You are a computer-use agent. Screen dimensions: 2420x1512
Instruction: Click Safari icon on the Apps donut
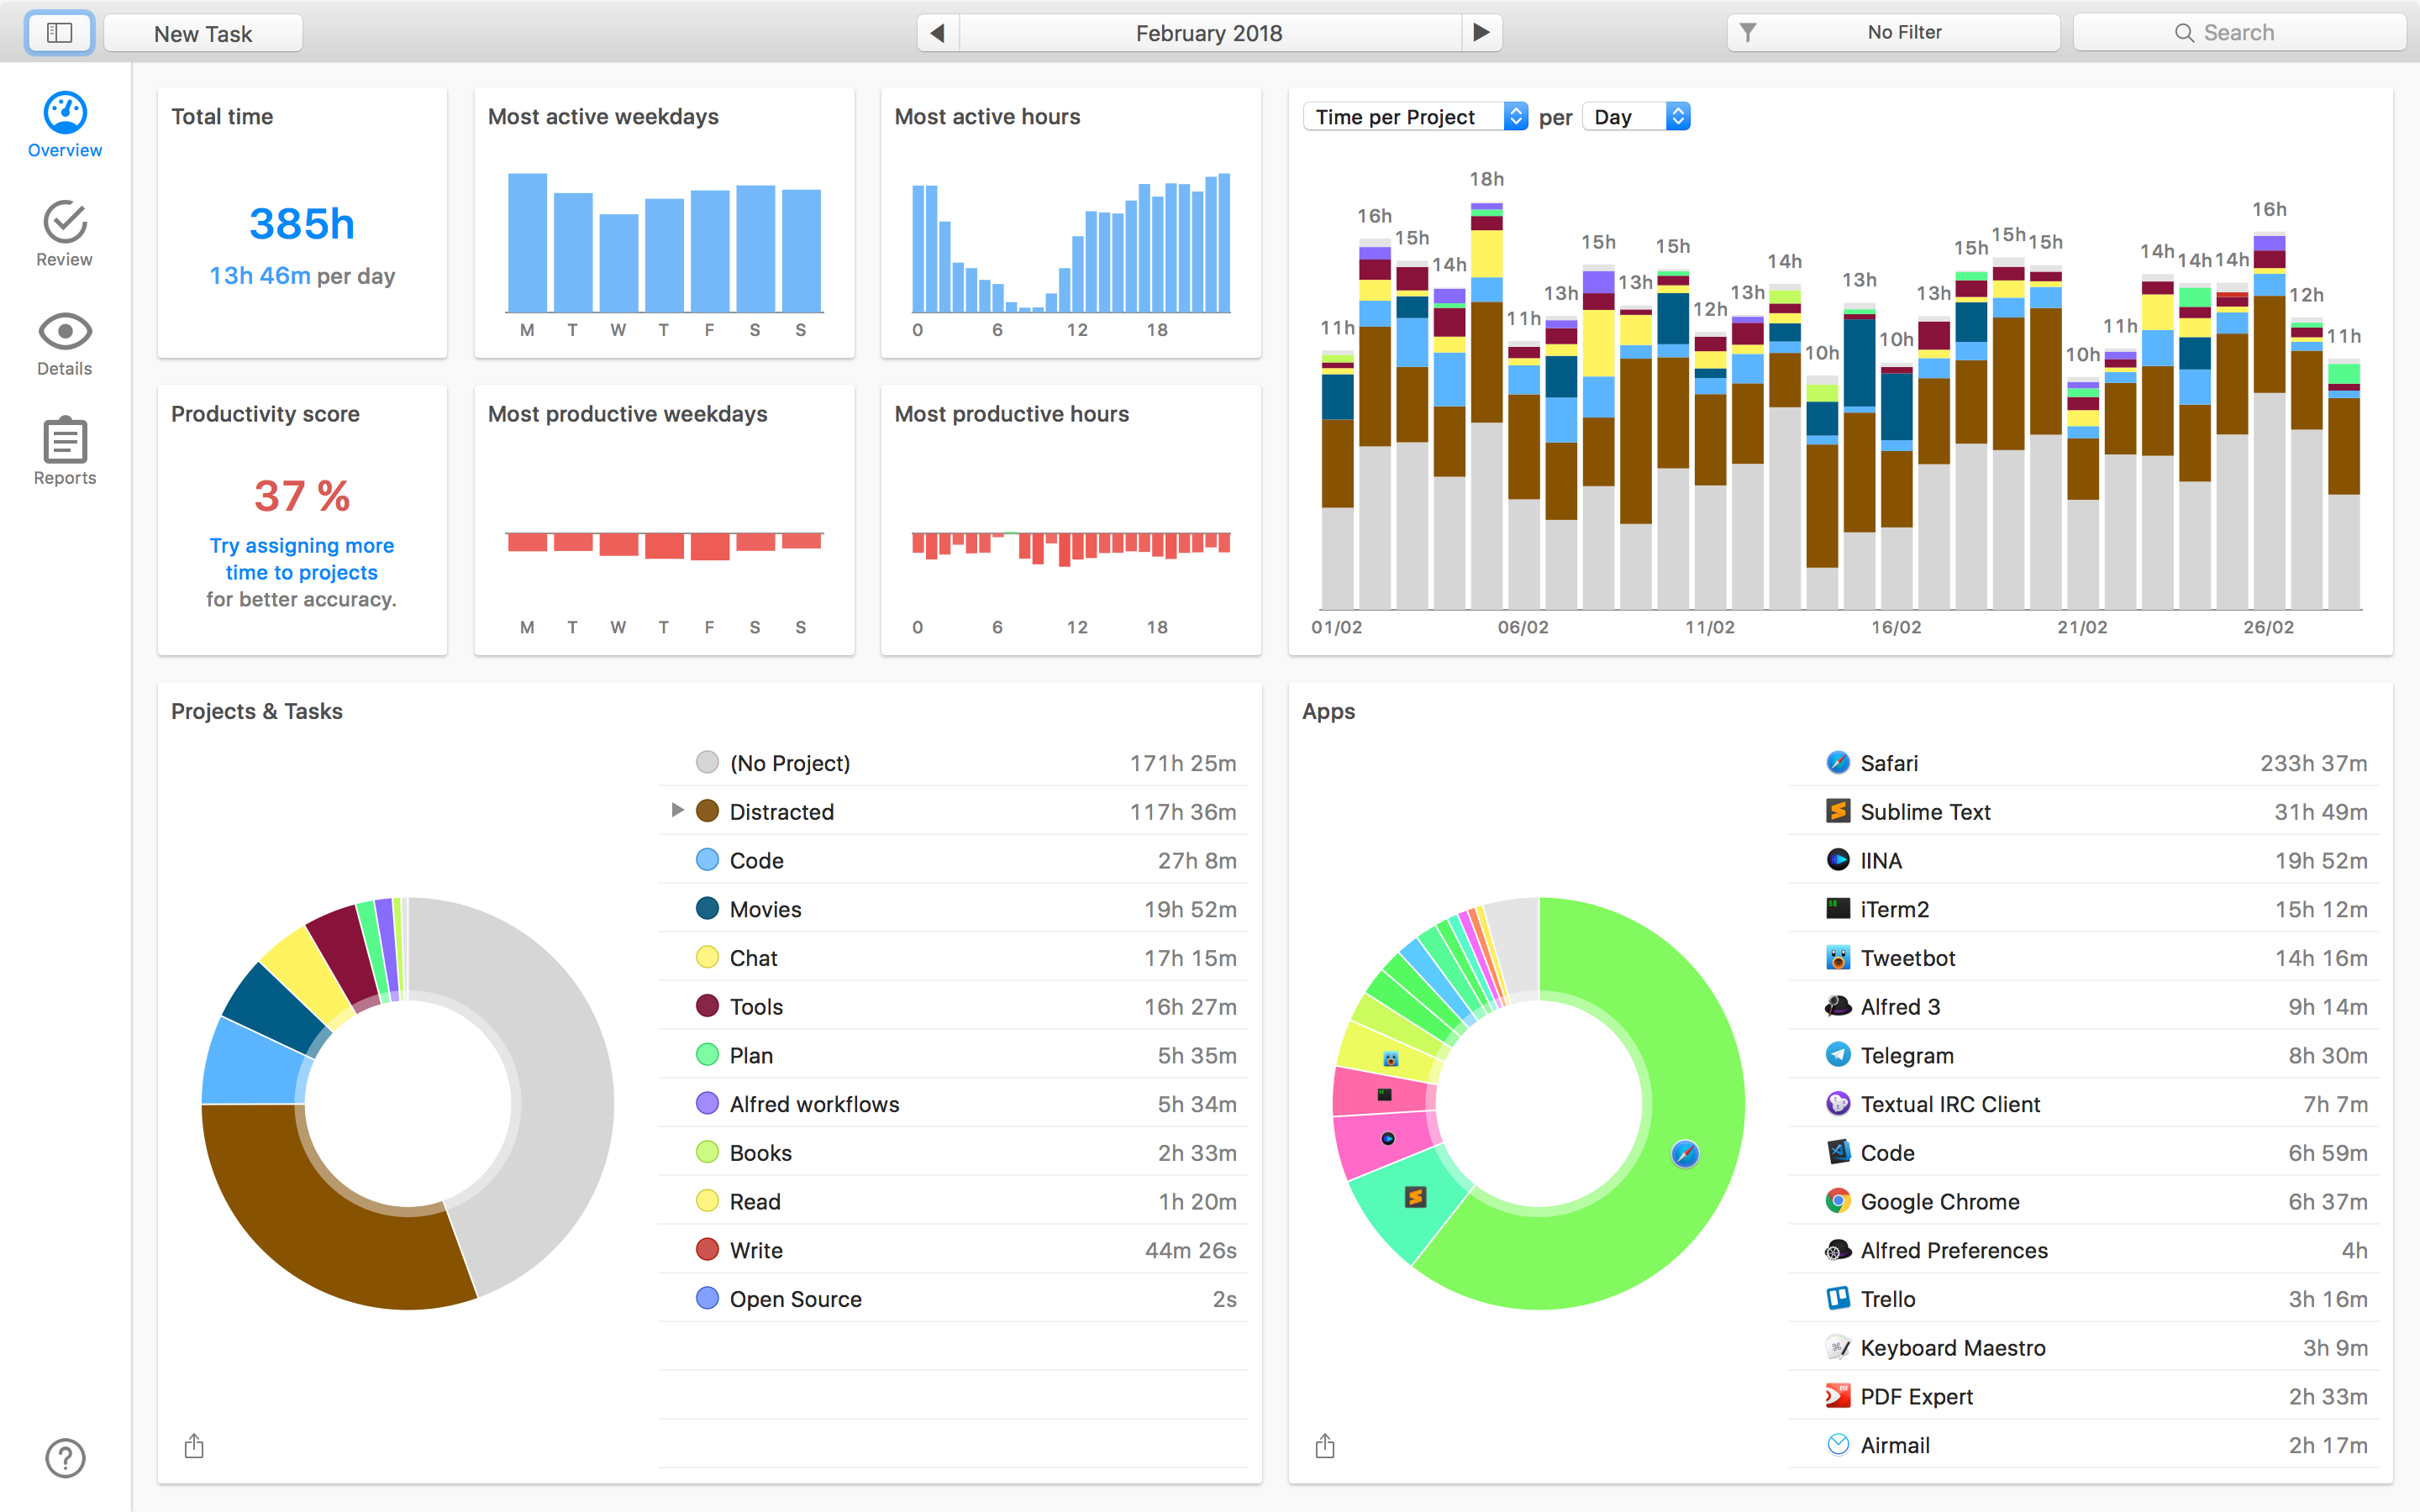tap(1685, 1154)
